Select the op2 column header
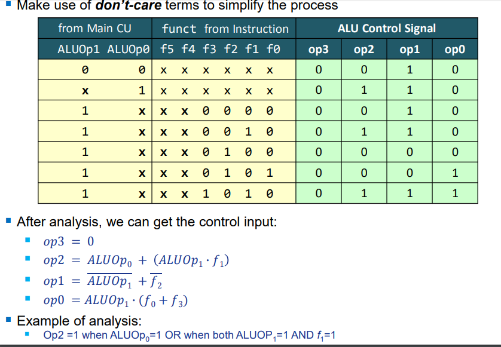 click(364, 49)
